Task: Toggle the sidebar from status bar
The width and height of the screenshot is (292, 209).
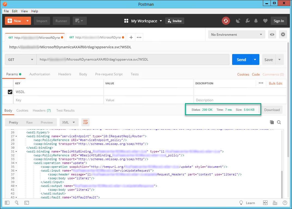Action: point(7,203)
